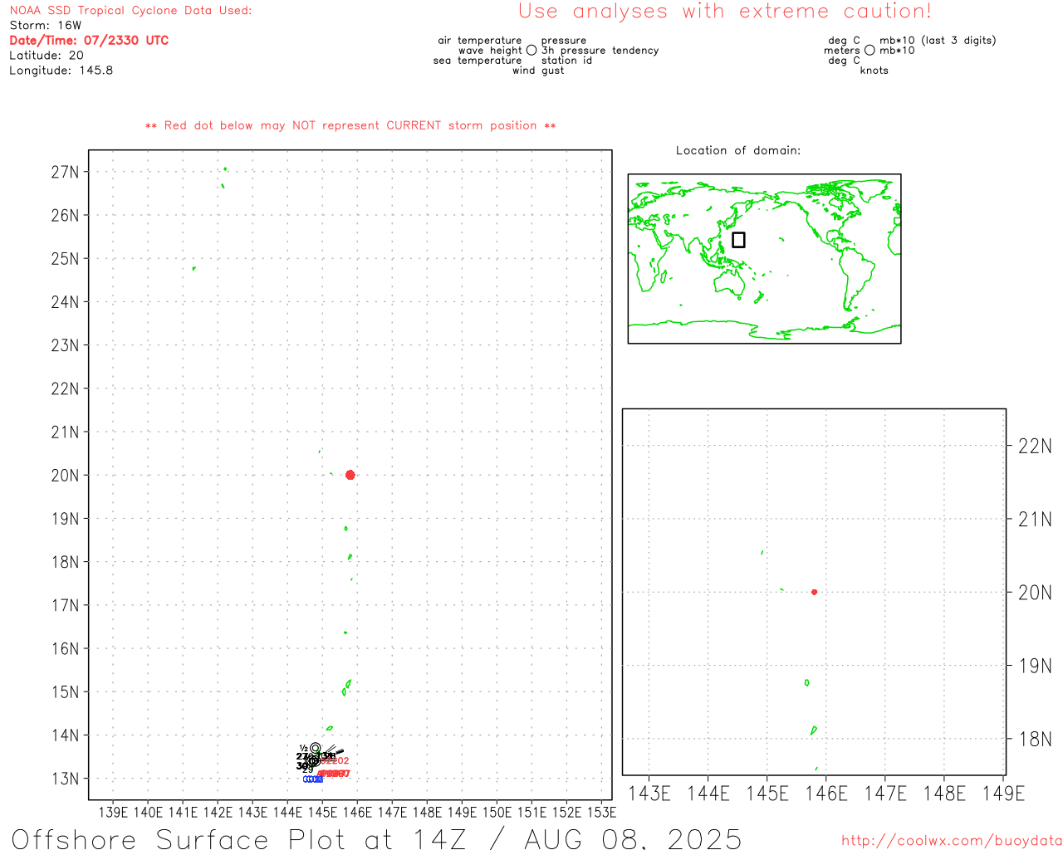Click 'Use analyses with extreme caution!' warning
The image size is (1063, 850).
click(x=725, y=12)
